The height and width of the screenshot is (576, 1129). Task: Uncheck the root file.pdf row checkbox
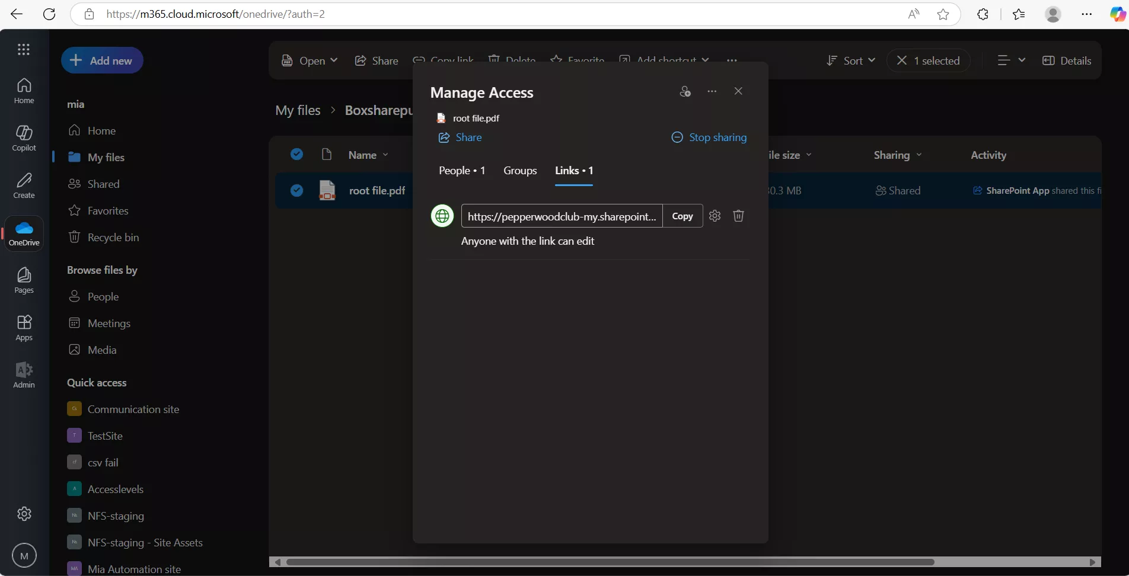pyautogui.click(x=297, y=190)
